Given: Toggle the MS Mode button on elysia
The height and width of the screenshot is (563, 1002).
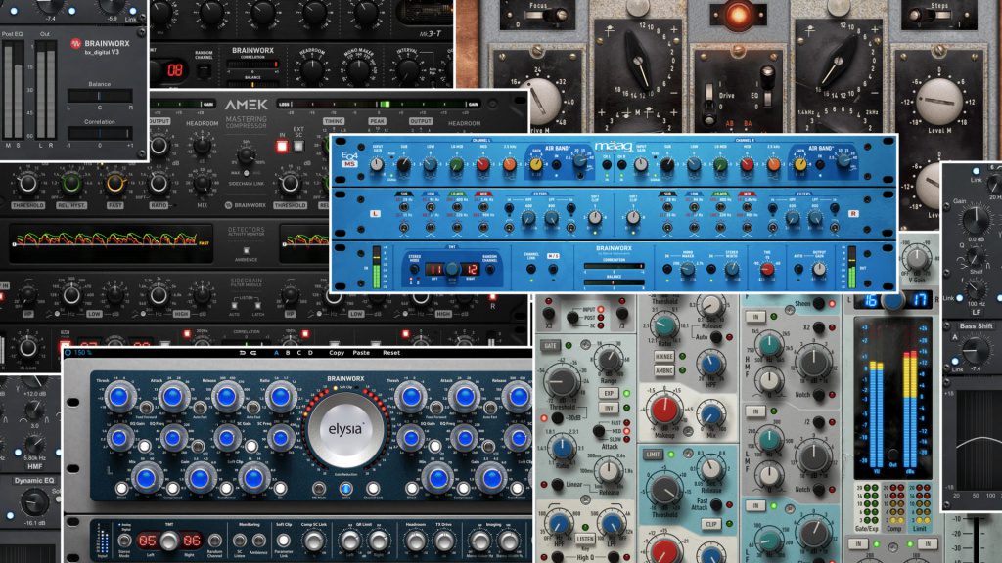Looking at the screenshot, I should tap(318, 489).
